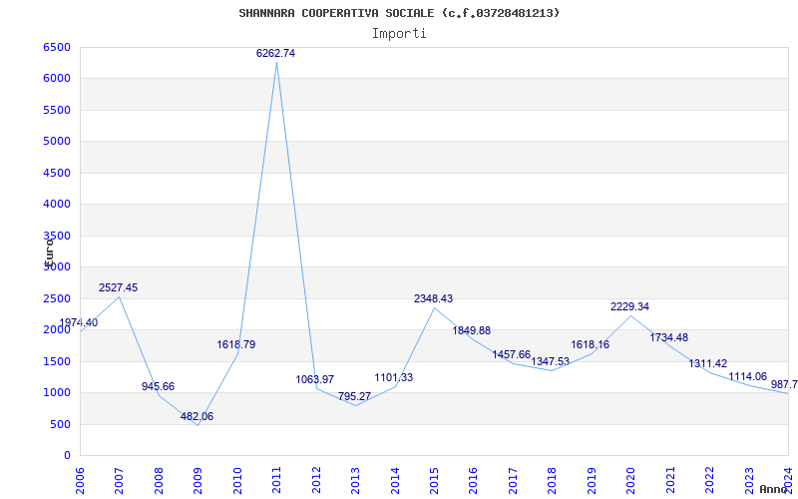Click the 1618.79 data label
The image size is (798, 499).
click(x=236, y=344)
